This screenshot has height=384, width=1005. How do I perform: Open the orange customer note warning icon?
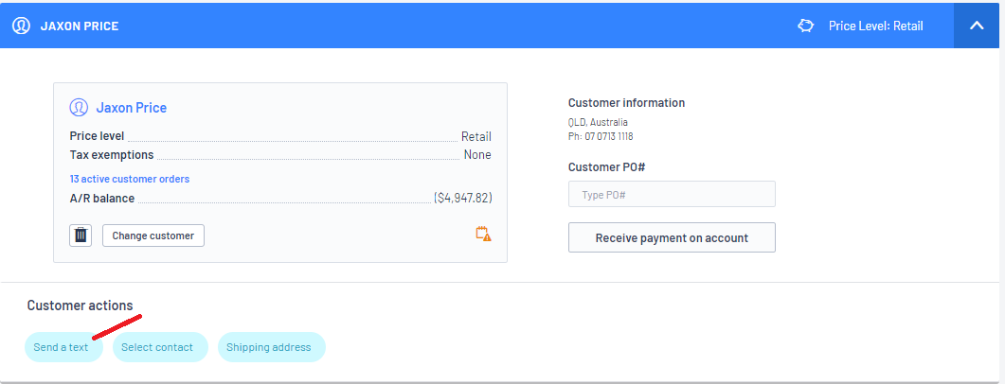point(483,234)
